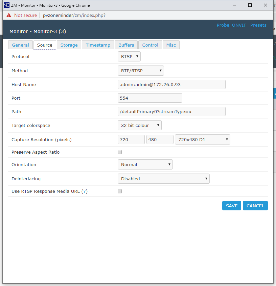Click the ZoneMinder ZM favicon in title bar
The height and width of the screenshot is (286, 276).
[7, 5]
